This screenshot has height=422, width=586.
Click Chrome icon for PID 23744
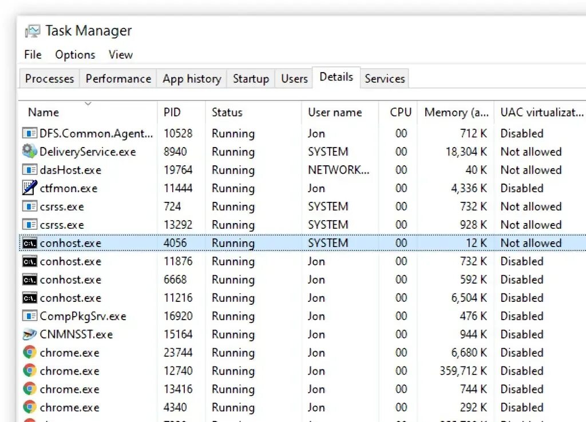(30, 352)
